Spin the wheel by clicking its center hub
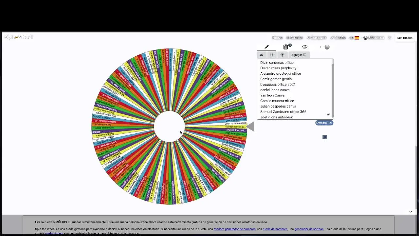419x236 pixels. [169, 127]
